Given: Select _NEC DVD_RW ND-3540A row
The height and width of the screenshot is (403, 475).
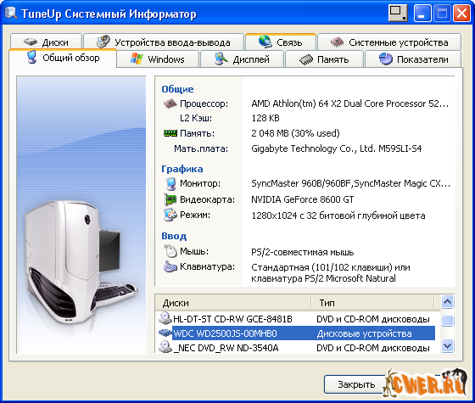Looking at the screenshot, I should pos(297,347).
